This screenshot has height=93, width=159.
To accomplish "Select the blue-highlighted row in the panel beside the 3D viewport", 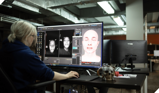I will [x=78, y=34].
